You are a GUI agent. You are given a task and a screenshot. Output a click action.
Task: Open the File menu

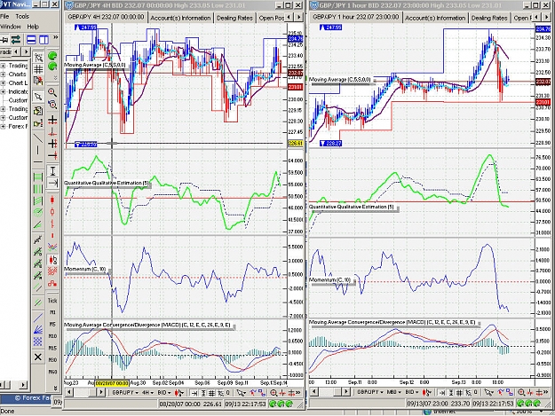click(4, 16)
